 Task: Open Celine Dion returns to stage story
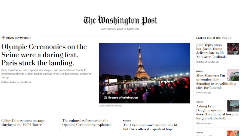23,123
